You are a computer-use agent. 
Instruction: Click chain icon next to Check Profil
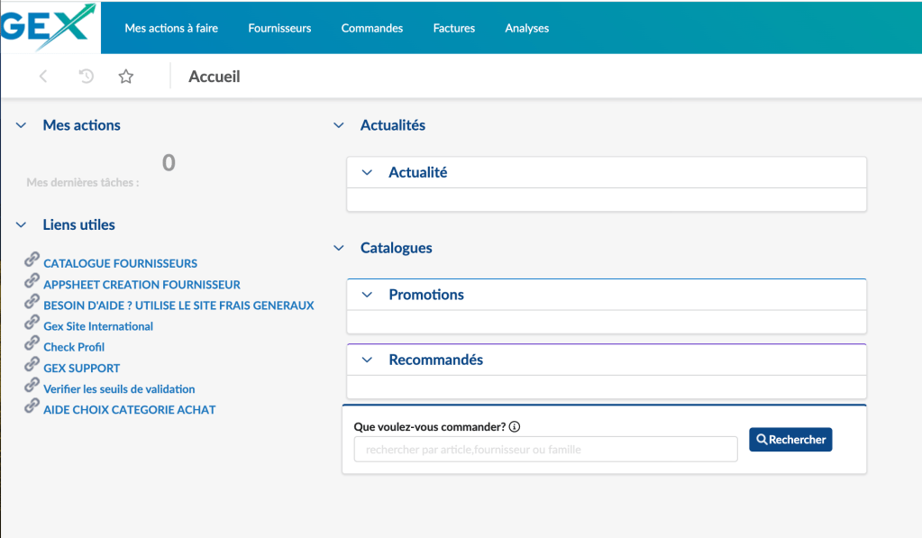click(32, 343)
